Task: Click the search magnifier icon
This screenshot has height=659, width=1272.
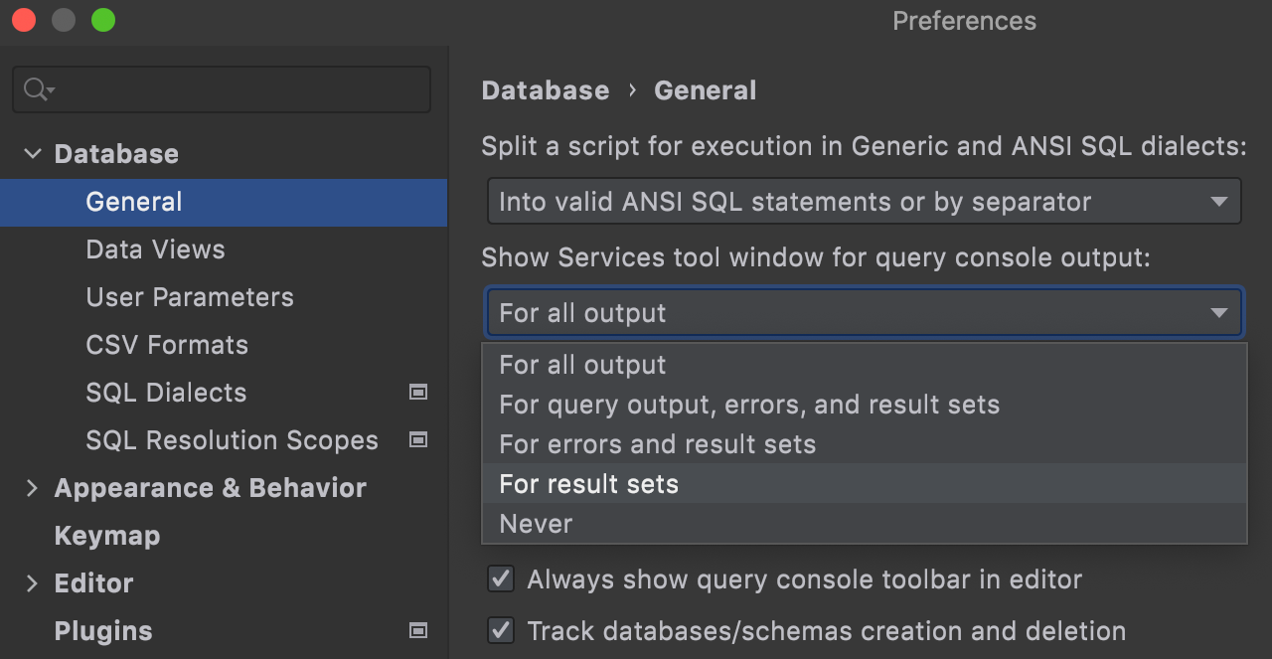Action: click(36, 90)
